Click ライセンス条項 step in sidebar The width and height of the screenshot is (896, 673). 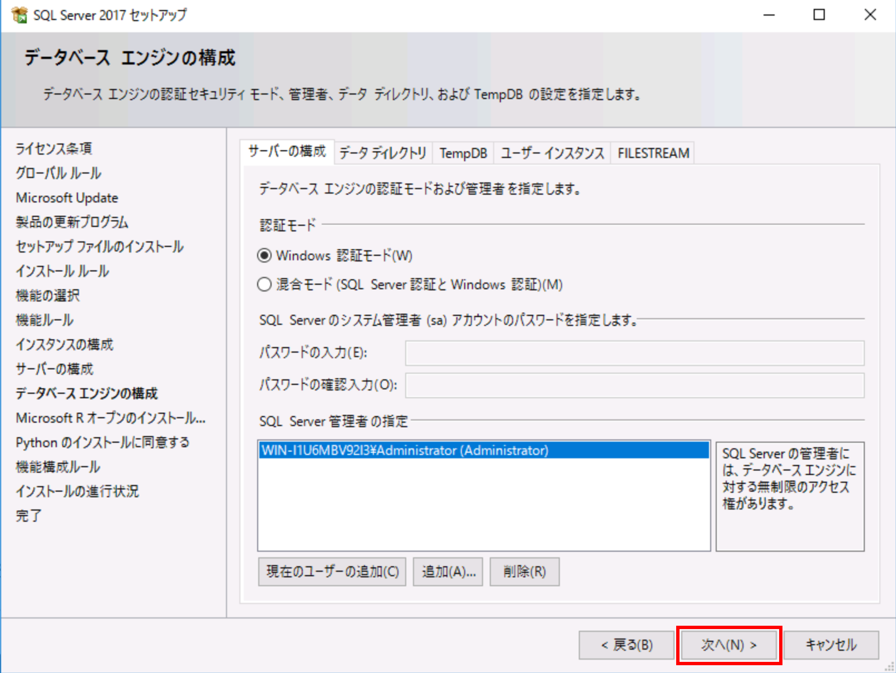pyautogui.click(x=54, y=149)
